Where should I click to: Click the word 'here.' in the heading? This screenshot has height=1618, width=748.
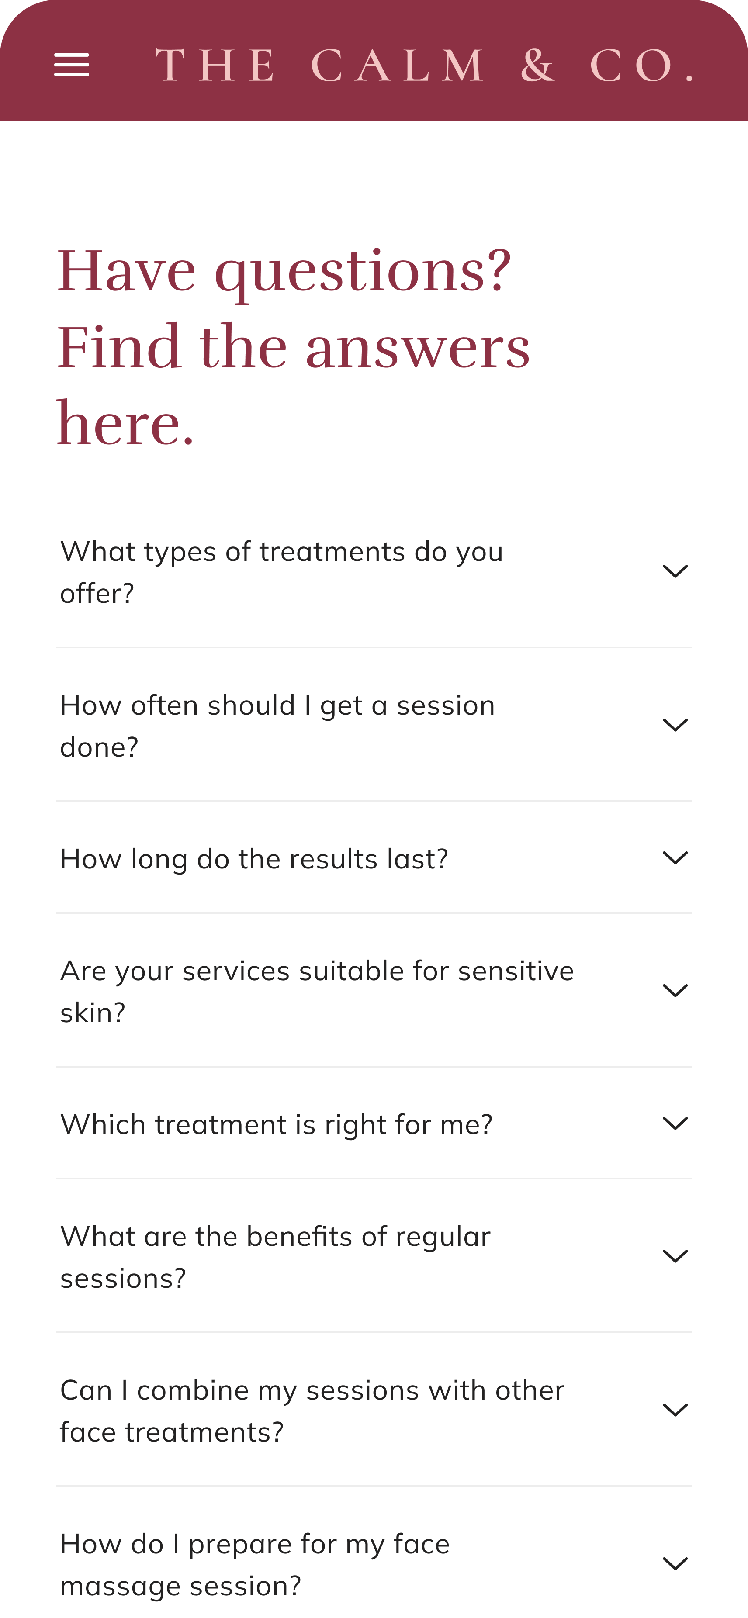(x=125, y=423)
